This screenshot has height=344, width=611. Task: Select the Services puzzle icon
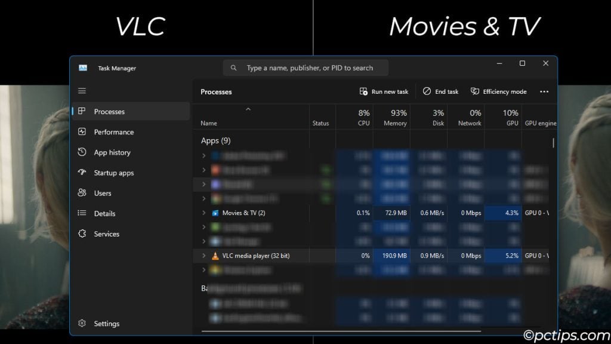pyautogui.click(x=82, y=234)
